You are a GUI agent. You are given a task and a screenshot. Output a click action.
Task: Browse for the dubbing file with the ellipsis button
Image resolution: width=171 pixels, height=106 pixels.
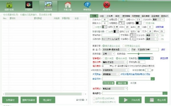point(152,79)
